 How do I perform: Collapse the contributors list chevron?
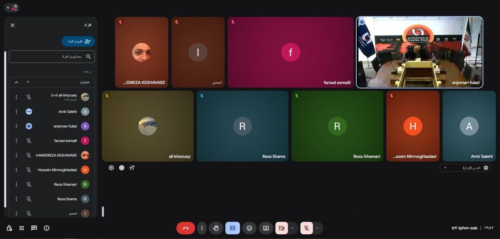[x=16, y=82]
